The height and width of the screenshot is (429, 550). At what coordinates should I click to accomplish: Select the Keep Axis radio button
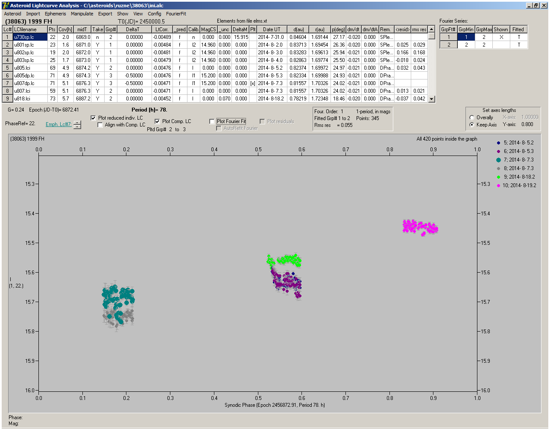click(471, 125)
